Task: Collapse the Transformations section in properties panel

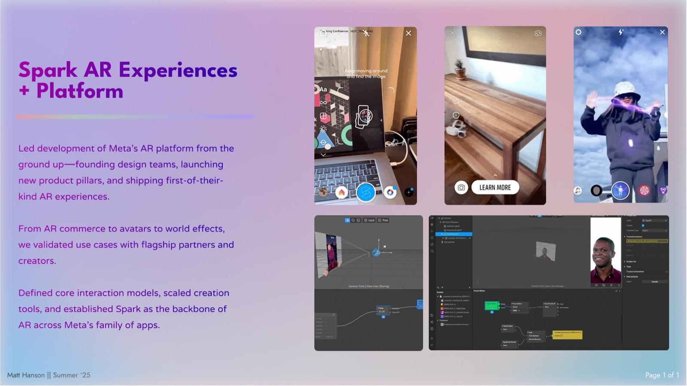Action: (625, 237)
